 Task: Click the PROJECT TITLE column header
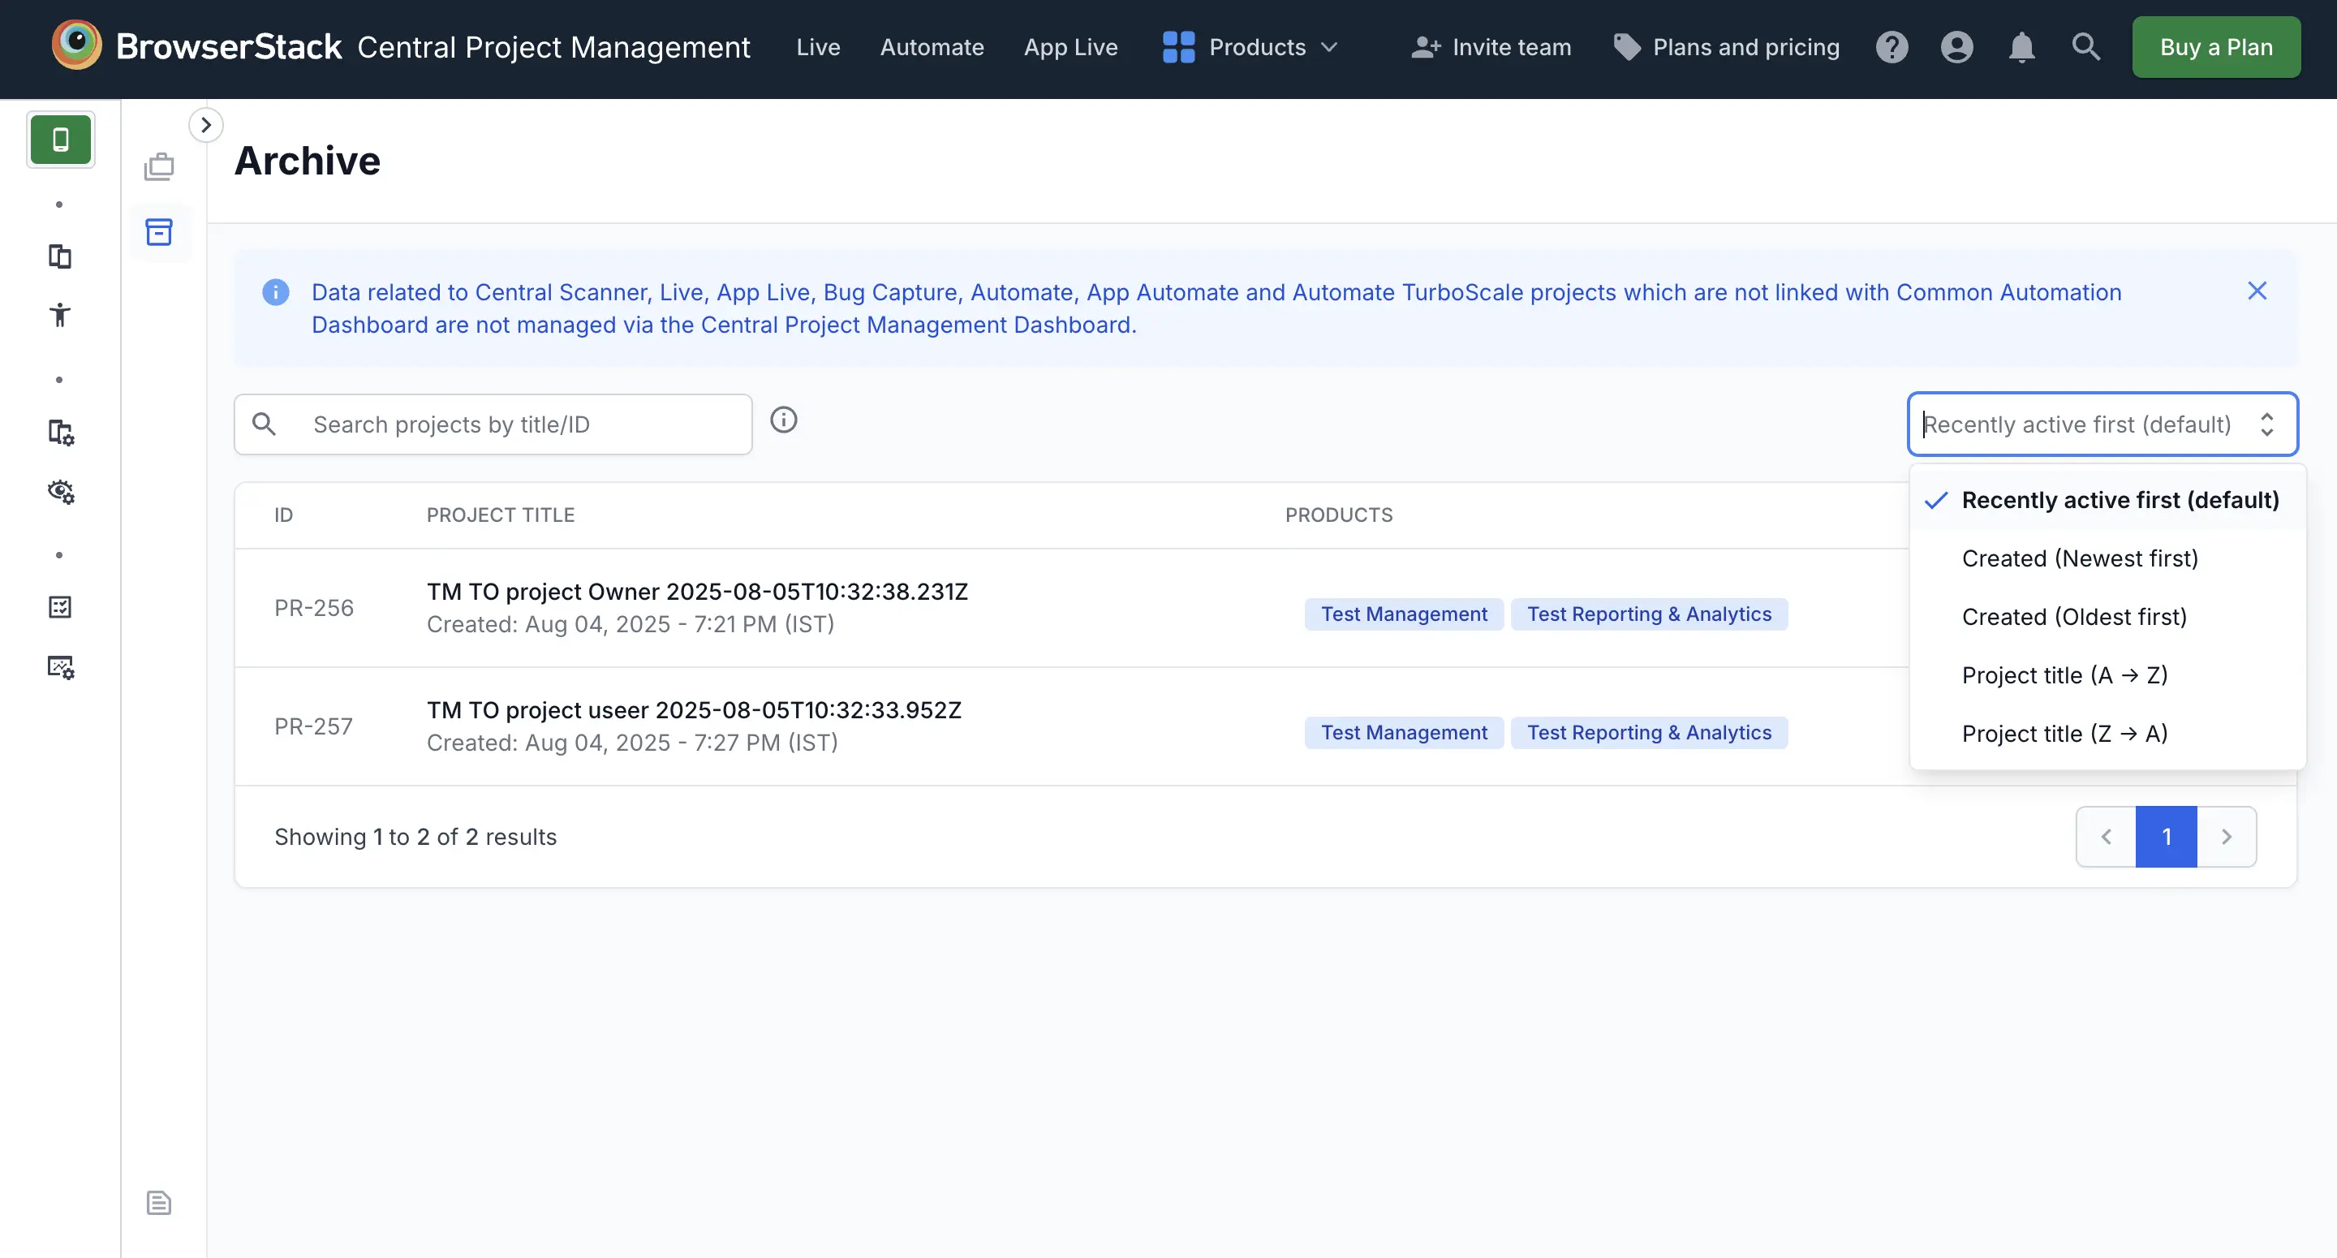click(x=501, y=515)
